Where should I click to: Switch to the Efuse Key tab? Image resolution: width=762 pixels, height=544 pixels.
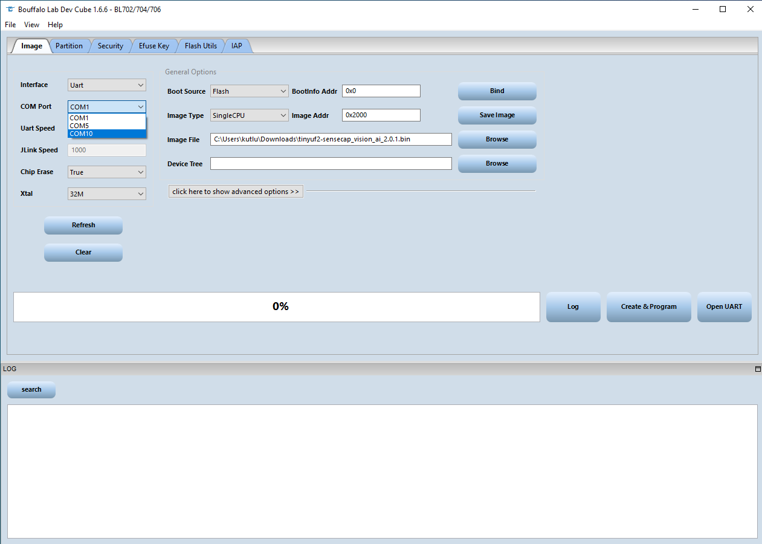154,46
